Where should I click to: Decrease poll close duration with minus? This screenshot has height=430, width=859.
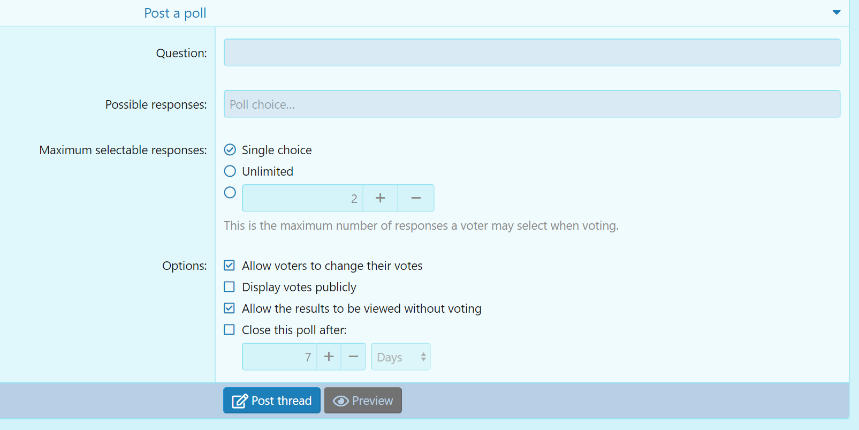tap(353, 357)
